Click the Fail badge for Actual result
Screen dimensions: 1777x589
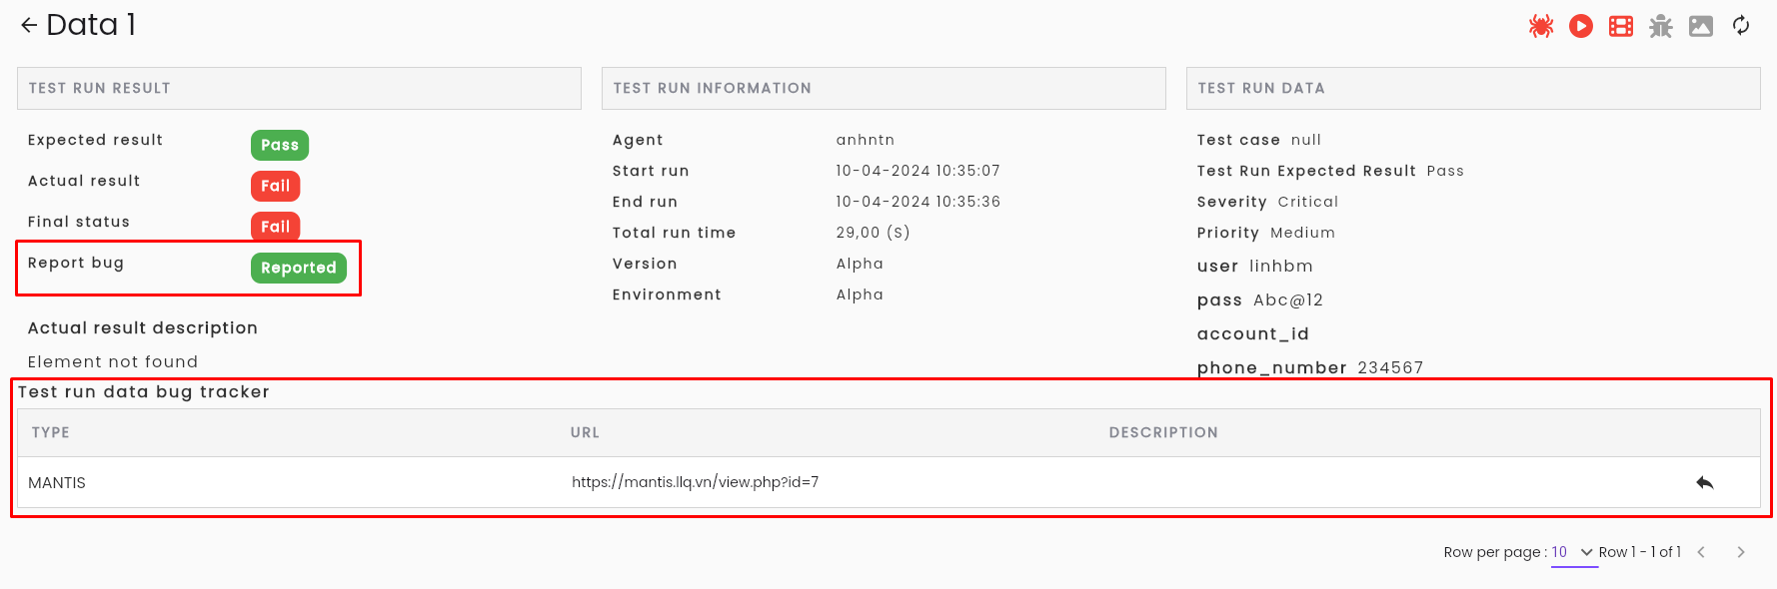[276, 186]
